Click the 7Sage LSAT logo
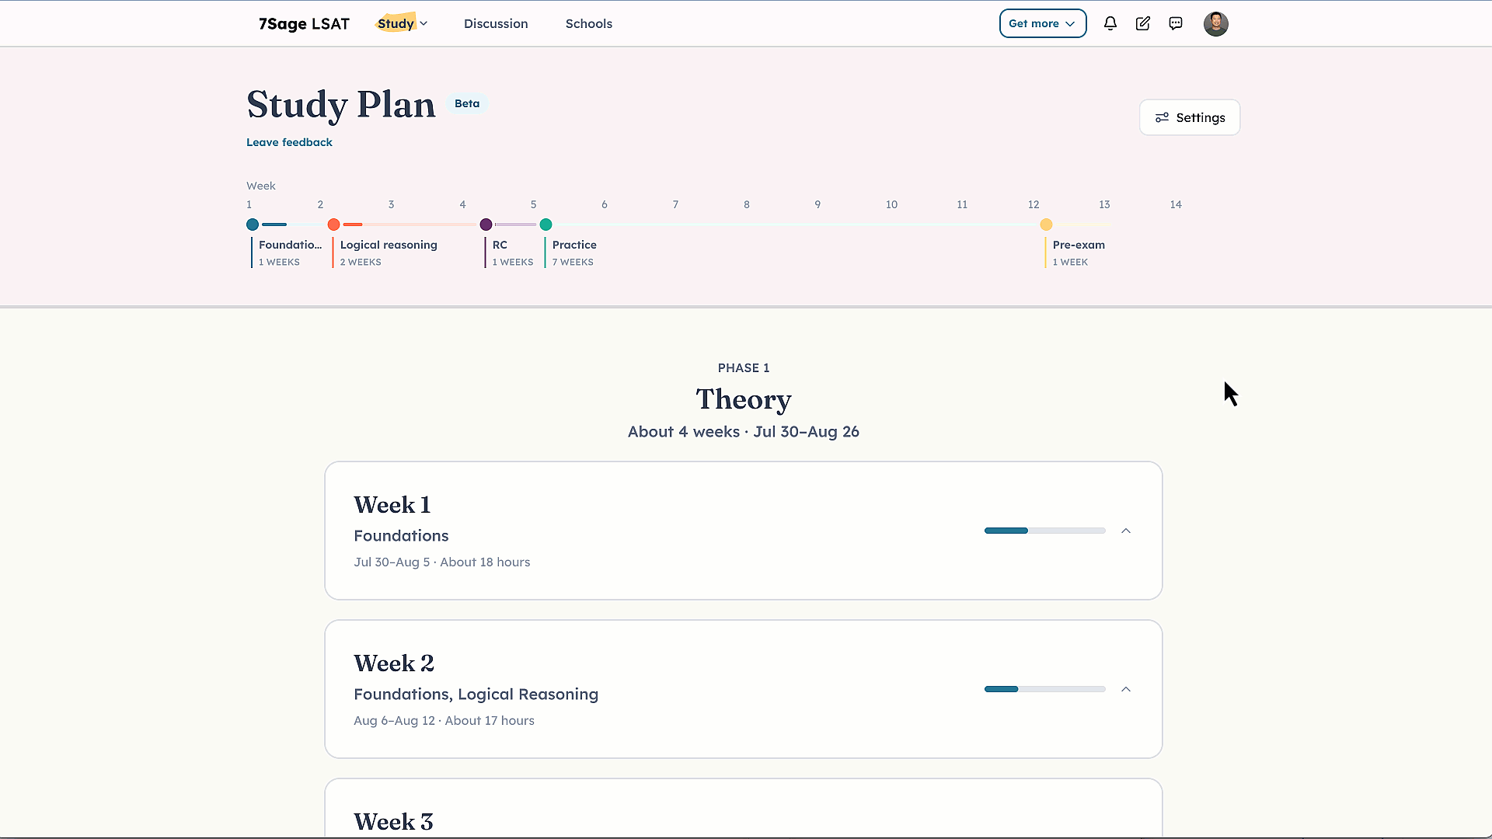The width and height of the screenshot is (1492, 839). [x=304, y=24]
